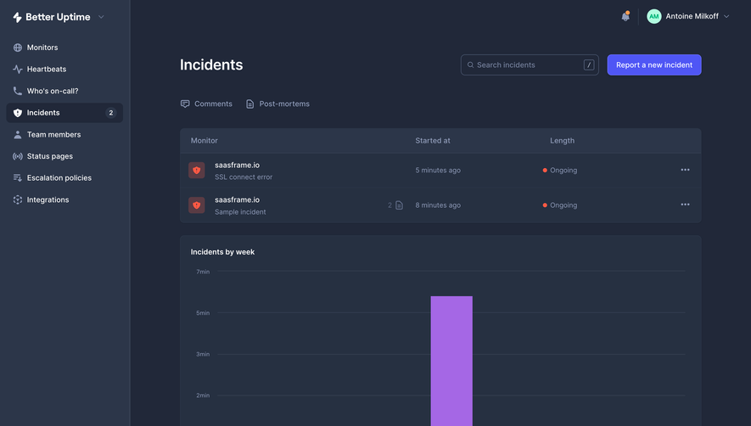Click the Status pages broadcast icon
Image resolution: width=751 pixels, height=426 pixels.
click(x=18, y=156)
